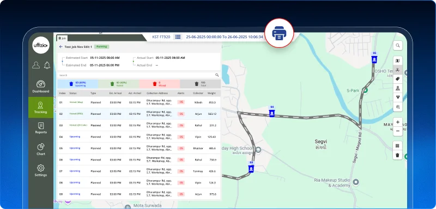The width and height of the screenshot is (436, 209).
Task: Click the Ria Makeup Studio place pin
Action: click(356, 182)
